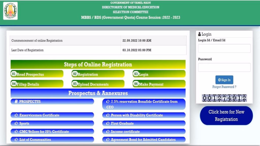The width and height of the screenshot is (260, 146).
Task: Select the Login step
Action: 159,74
